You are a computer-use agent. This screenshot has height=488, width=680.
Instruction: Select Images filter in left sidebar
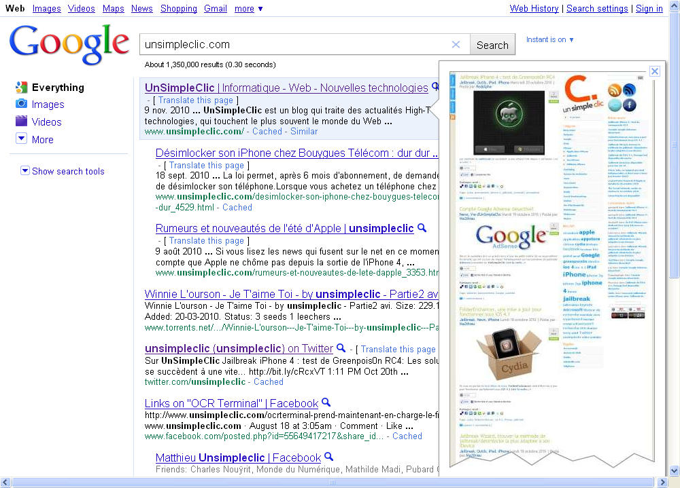(48, 105)
